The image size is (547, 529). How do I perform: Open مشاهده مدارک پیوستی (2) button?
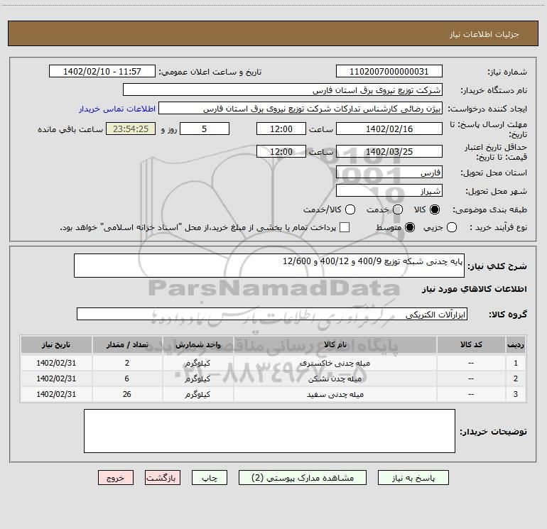click(303, 477)
